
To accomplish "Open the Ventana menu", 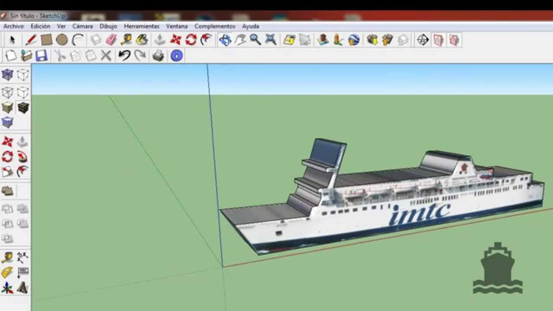I will (x=177, y=26).
